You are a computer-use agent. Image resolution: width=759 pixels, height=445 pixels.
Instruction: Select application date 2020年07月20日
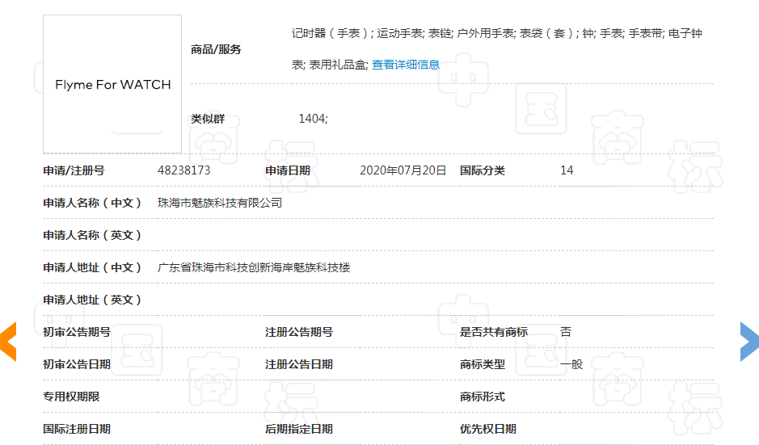pyautogui.click(x=403, y=170)
